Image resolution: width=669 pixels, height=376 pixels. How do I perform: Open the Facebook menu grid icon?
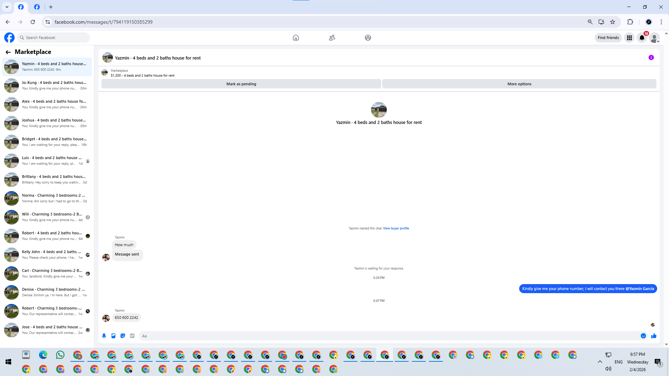[629, 38]
